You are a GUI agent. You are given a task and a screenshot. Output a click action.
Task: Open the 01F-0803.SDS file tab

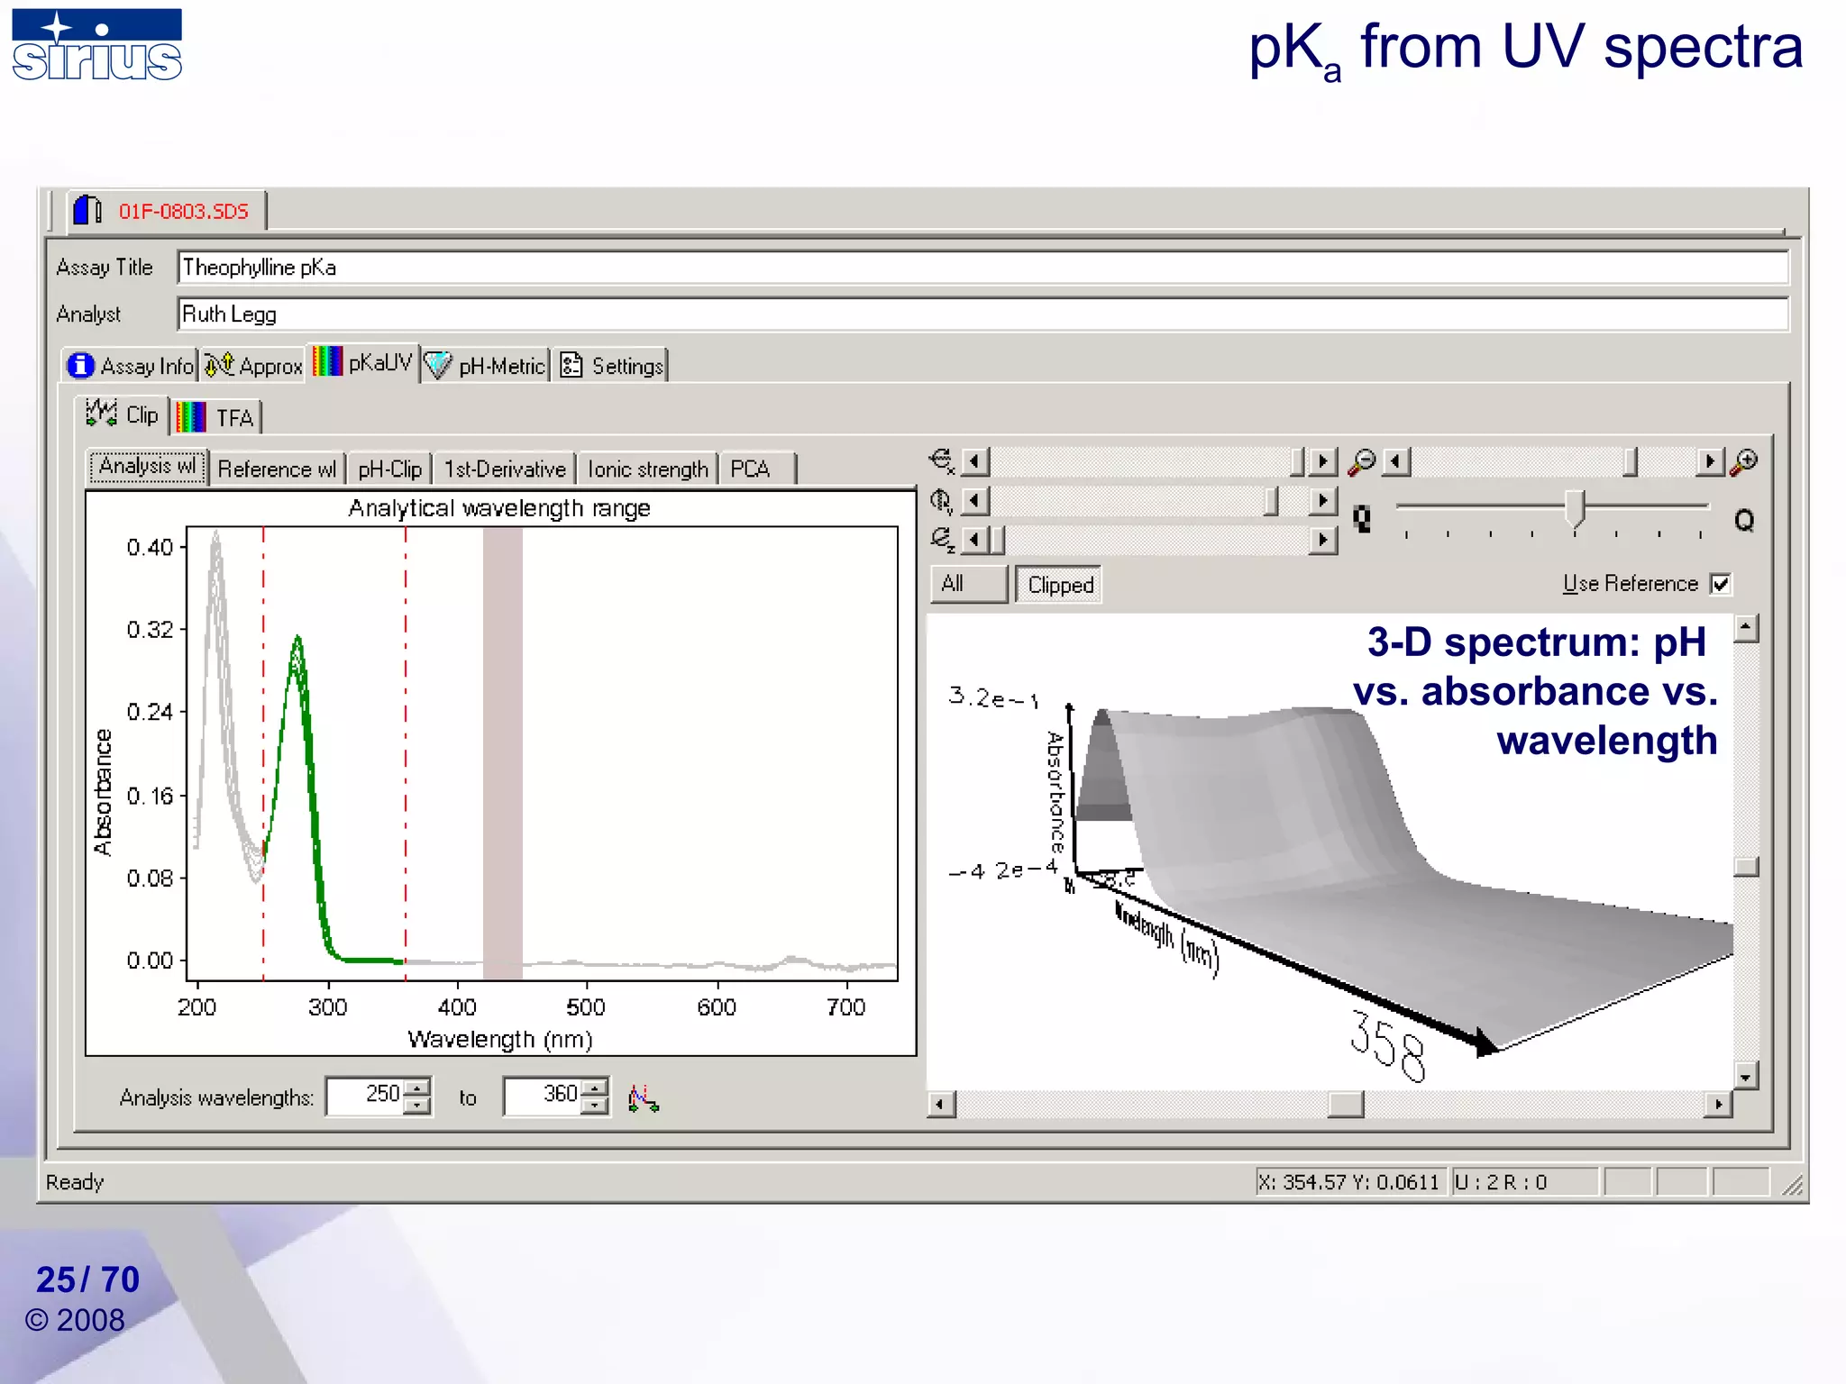coord(167,211)
